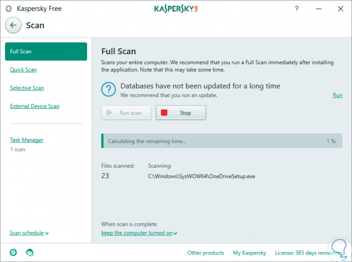Open Other products link
The height and width of the screenshot is (262, 352).
click(x=206, y=253)
